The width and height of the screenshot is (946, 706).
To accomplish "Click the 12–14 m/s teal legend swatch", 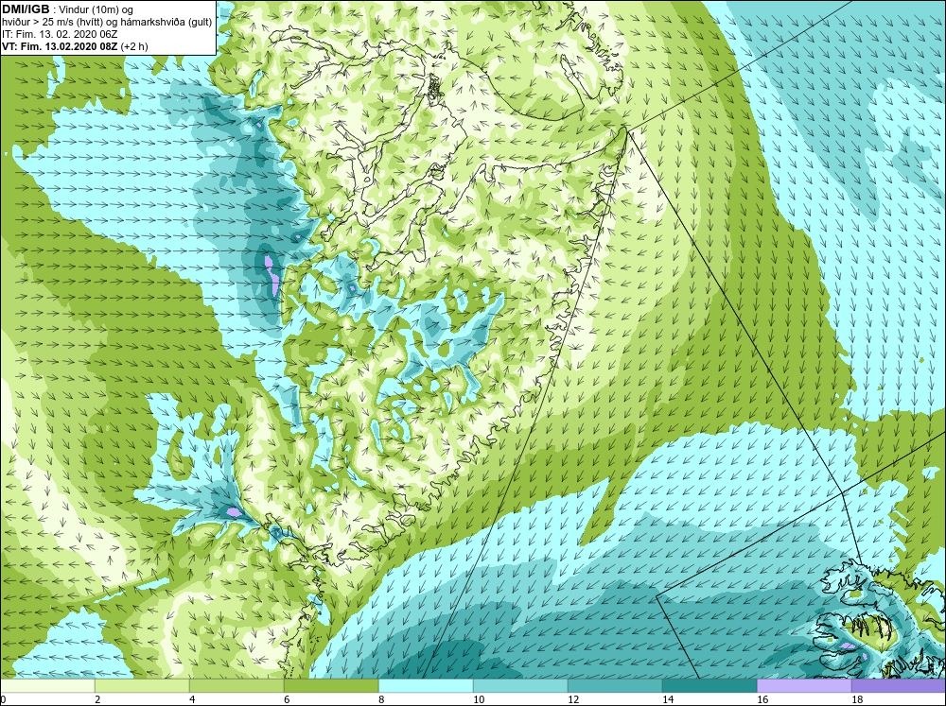I will pos(615,686).
